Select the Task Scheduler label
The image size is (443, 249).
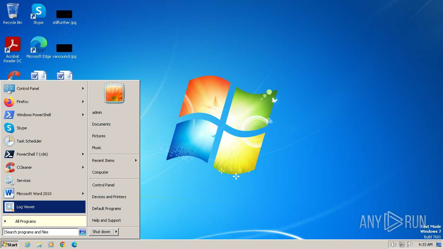pyautogui.click(x=29, y=141)
